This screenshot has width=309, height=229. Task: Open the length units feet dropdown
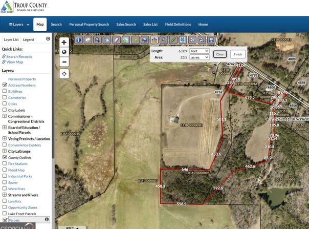tap(199, 51)
